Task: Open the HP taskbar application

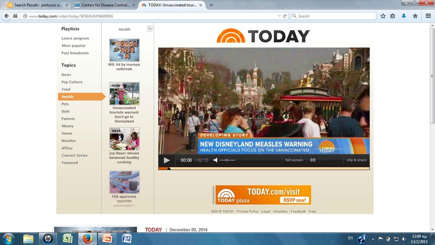Action: coord(48,239)
